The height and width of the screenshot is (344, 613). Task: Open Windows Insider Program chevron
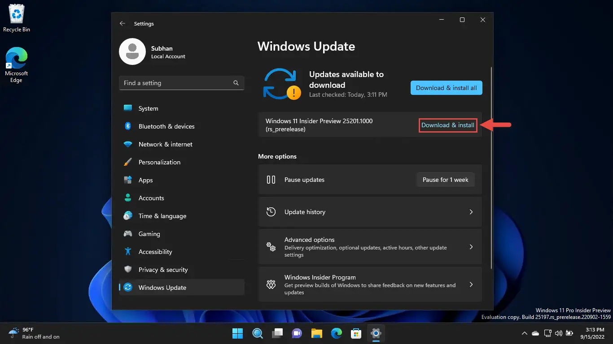[471, 284]
